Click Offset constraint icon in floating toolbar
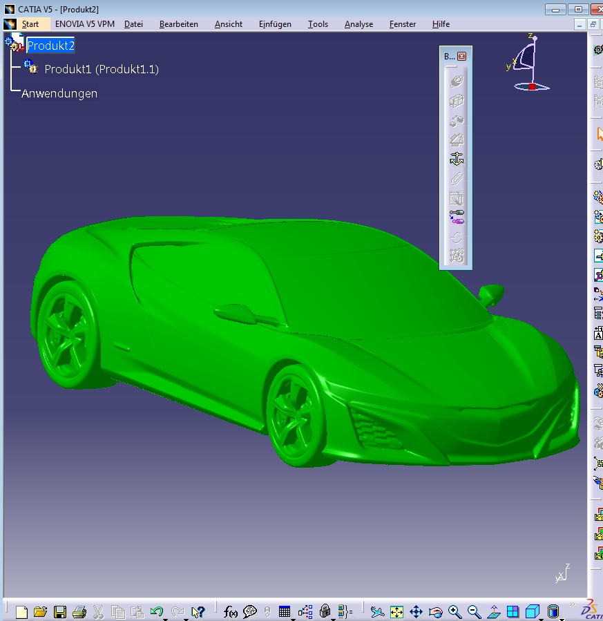 (x=457, y=120)
